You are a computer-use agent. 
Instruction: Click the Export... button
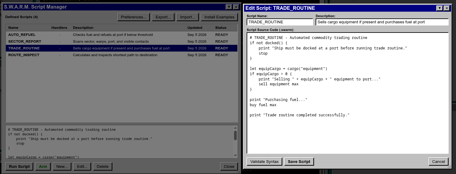coord(163,17)
